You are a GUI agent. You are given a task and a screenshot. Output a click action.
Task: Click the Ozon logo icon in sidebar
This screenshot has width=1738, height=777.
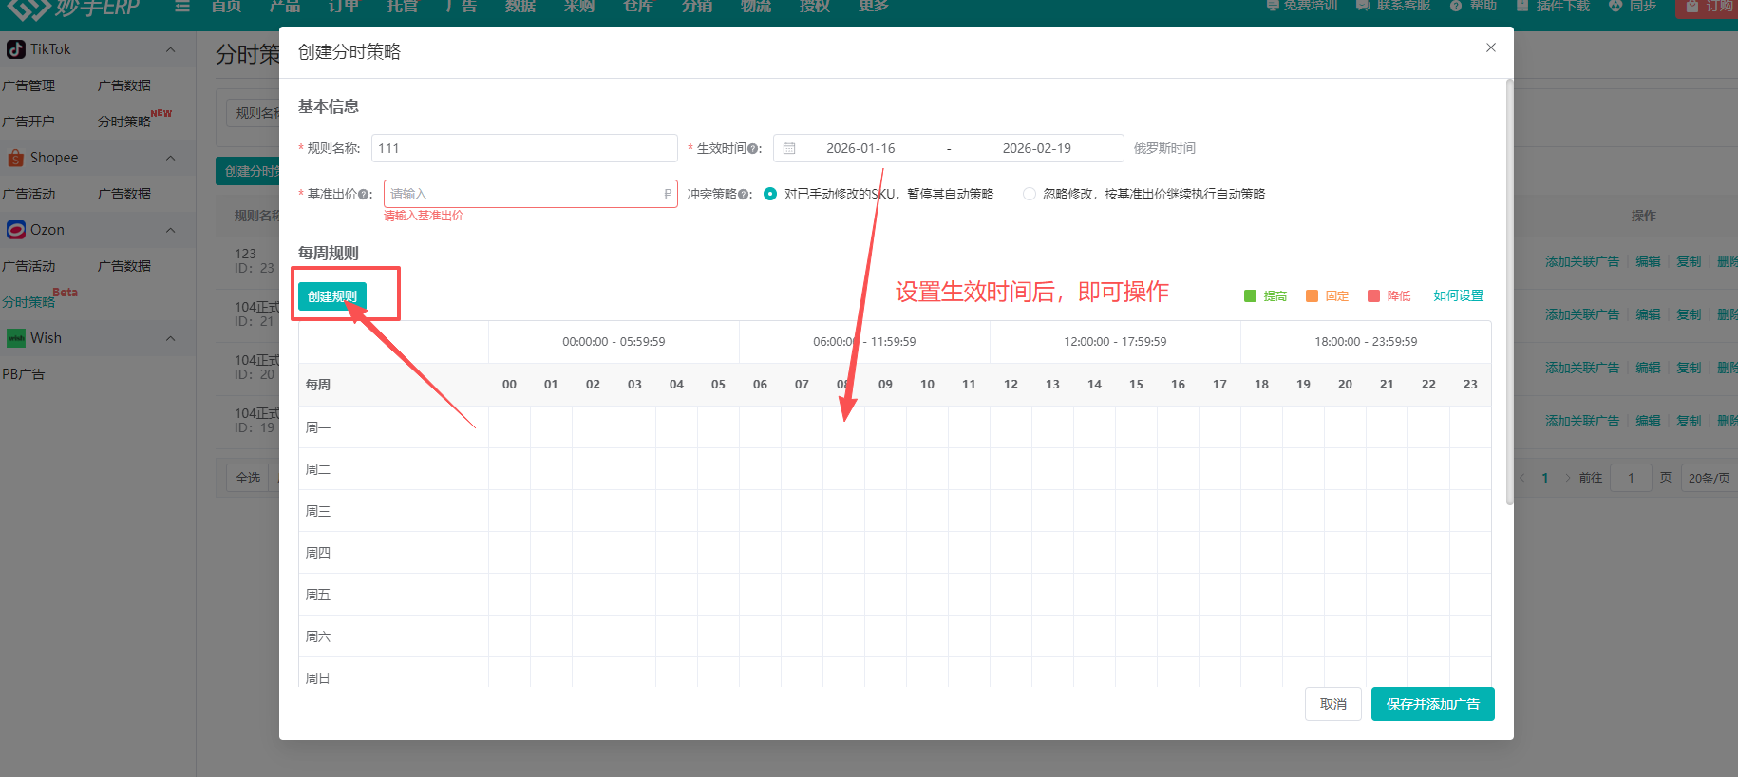tap(16, 230)
